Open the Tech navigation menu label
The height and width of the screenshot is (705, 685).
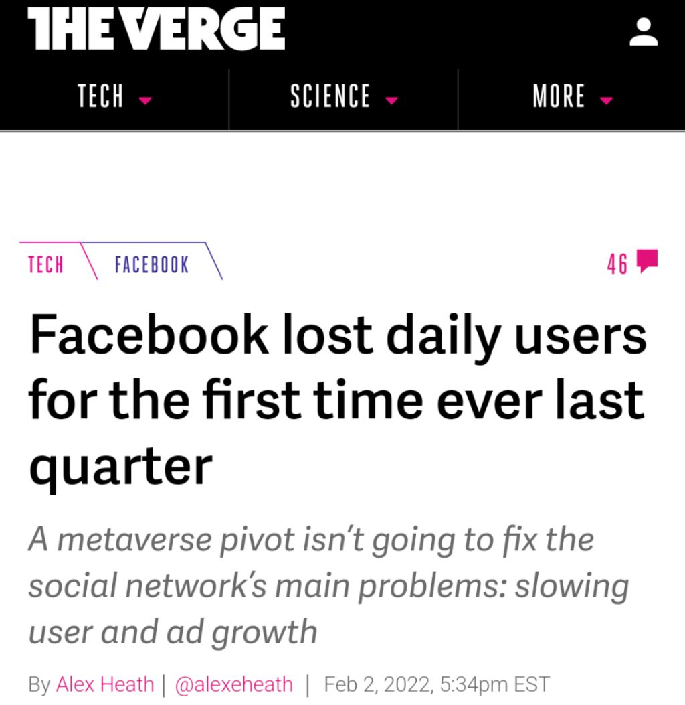[101, 96]
